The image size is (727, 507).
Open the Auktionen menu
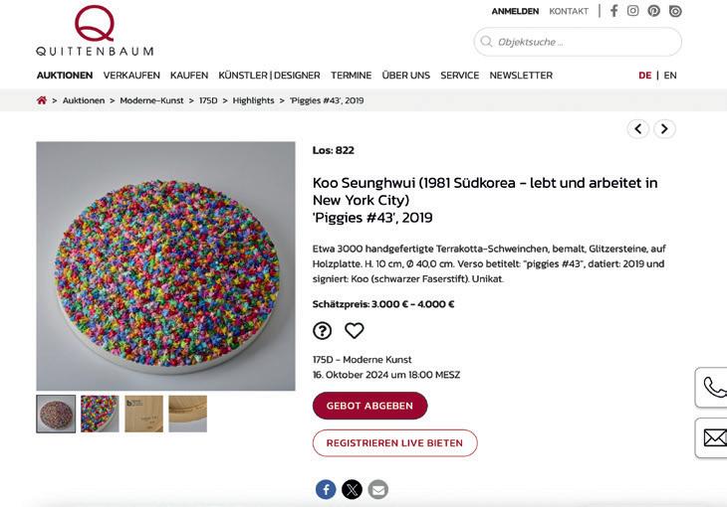(x=65, y=76)
